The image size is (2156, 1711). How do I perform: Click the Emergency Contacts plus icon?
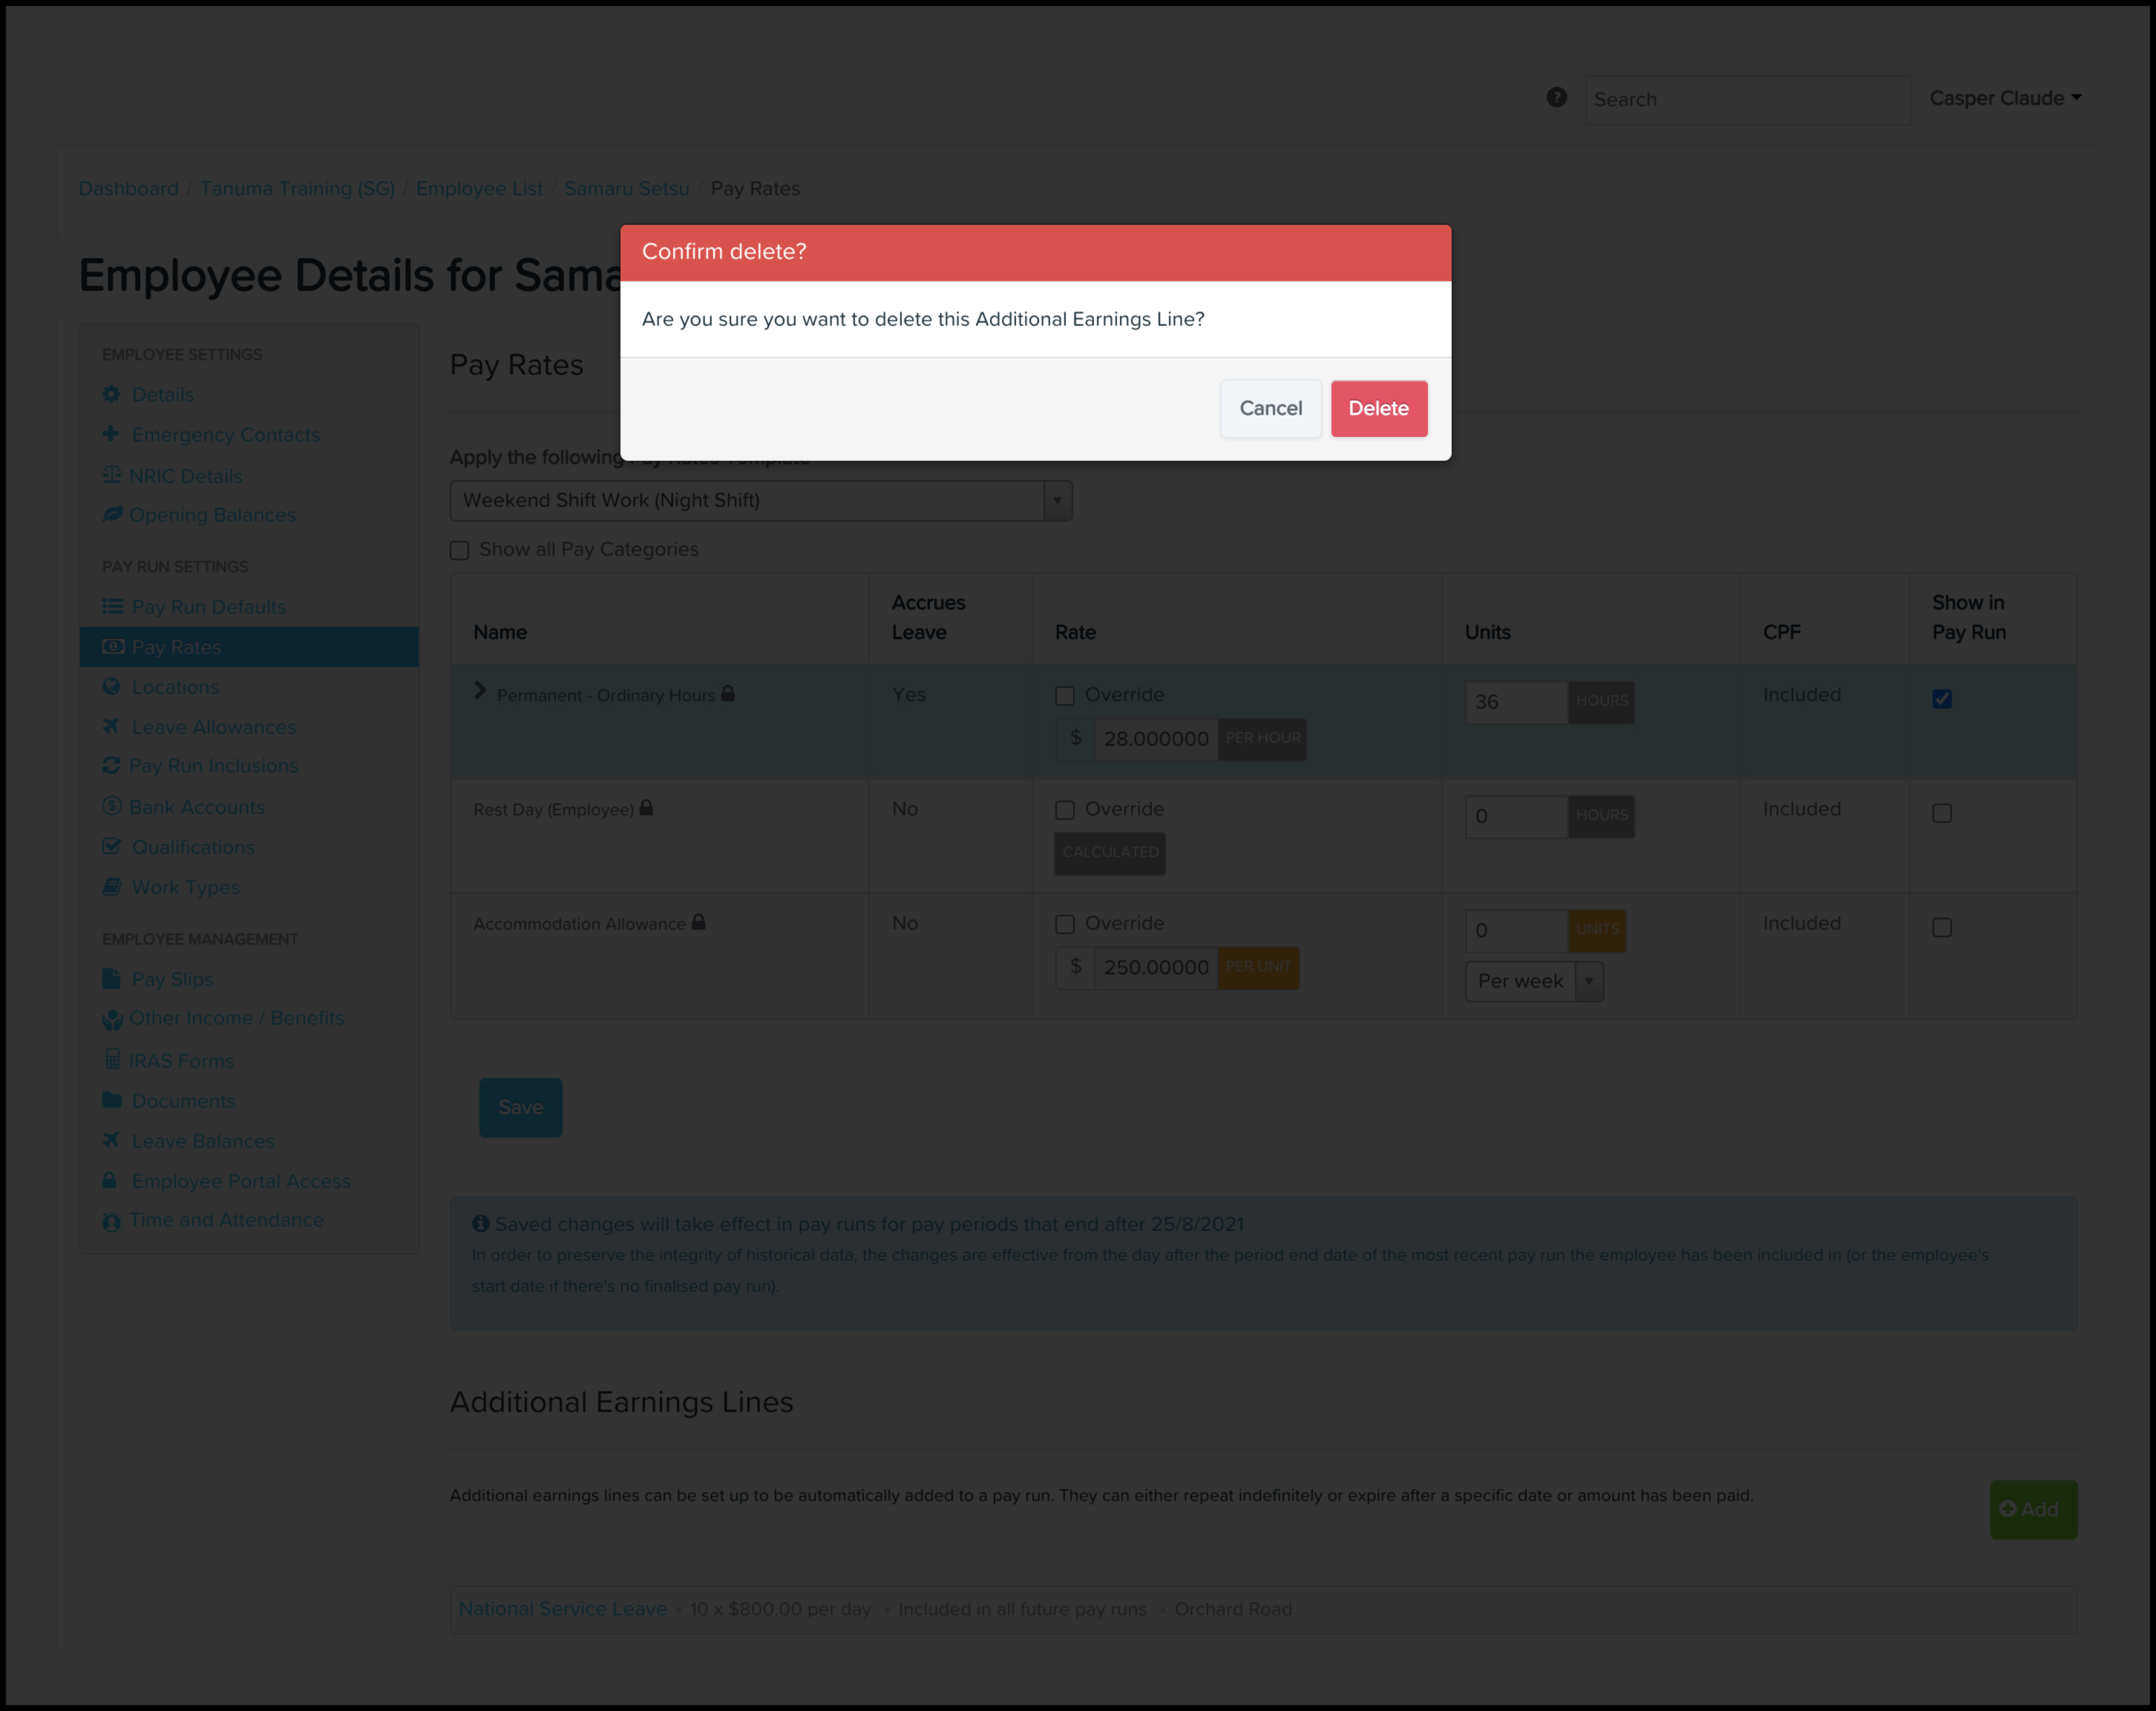tap(111, 435)
